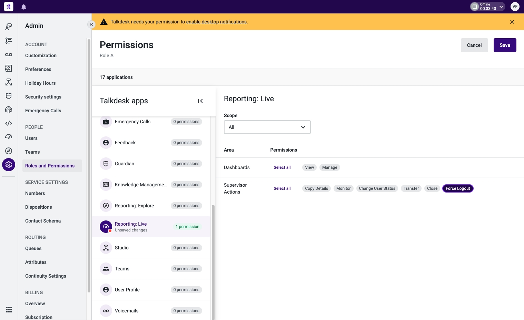Open the Queues routing page
This screenshot has height=320, width=524.
(x=33, y=248)
